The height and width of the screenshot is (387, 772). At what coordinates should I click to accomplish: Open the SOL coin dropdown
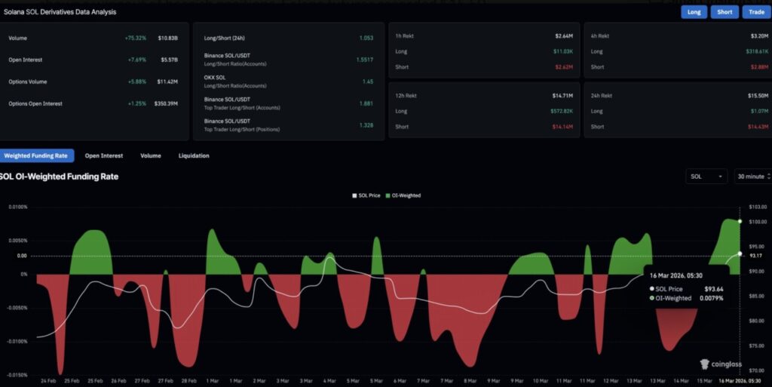706,176
